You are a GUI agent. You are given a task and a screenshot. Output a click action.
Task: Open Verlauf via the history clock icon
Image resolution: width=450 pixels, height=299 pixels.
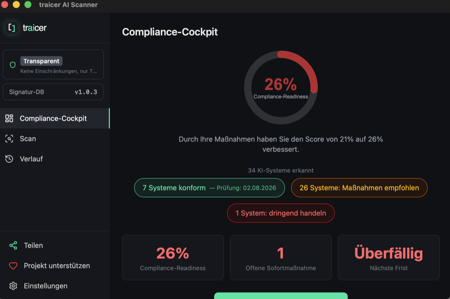[10, 159]
